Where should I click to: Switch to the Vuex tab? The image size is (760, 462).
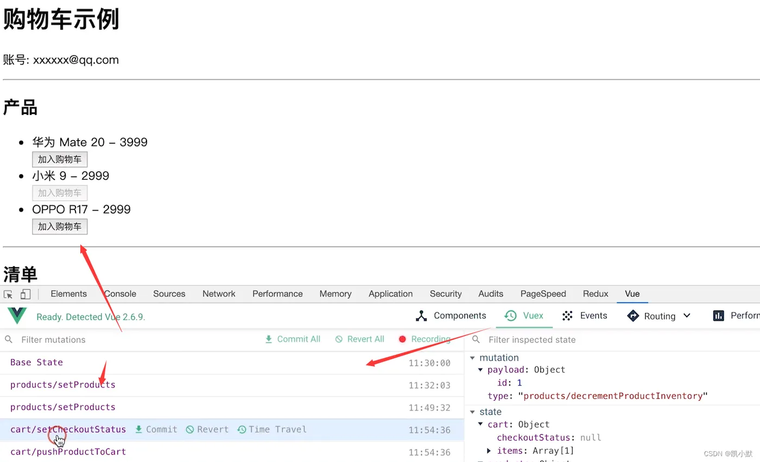(524, 315)
